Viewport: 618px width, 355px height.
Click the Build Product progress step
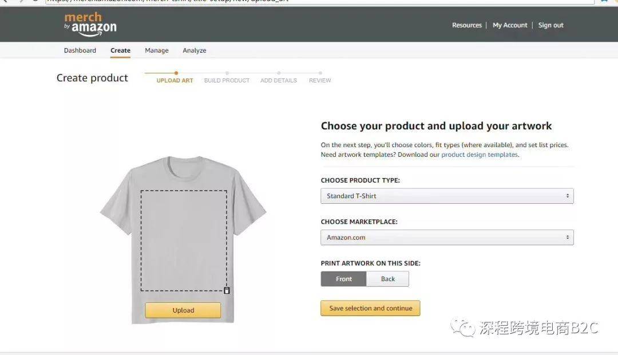click(227, 80)
